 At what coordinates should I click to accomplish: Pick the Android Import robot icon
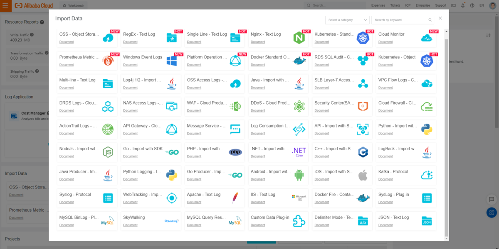click(x=299, y=175)
